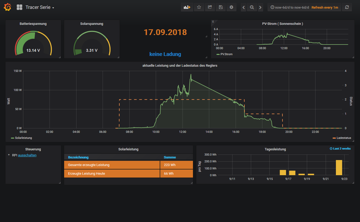Sort table by Summe column
The width and height of the screenshot is (360, 222).
point(170,157)
